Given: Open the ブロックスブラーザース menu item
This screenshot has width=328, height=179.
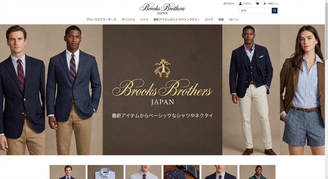Looking at the screenshot, I should pyautogui.click(x=101, y=20).
